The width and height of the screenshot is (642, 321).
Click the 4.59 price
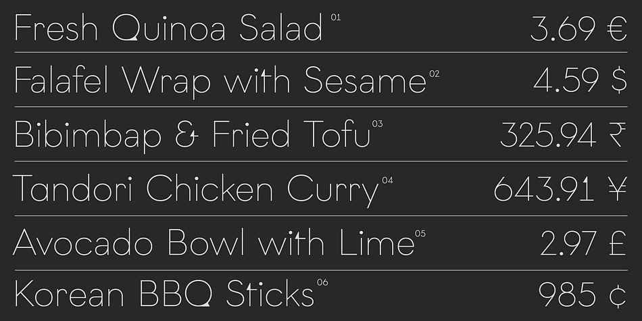click(x=566, y=80)
